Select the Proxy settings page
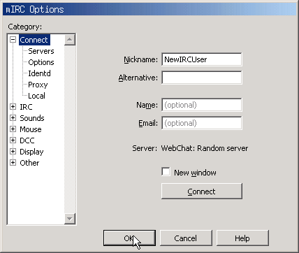The width and height of the screenshot is (299, 253). (38, 85)
